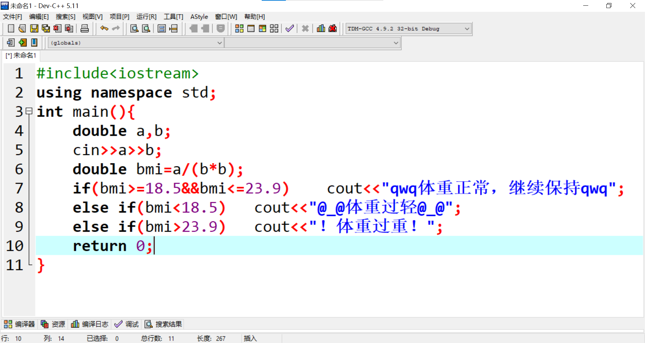The image size is (645, 343).
Task: Click line number 11 in the gutter
Action: pyautogui.click(x=14, y=265)
